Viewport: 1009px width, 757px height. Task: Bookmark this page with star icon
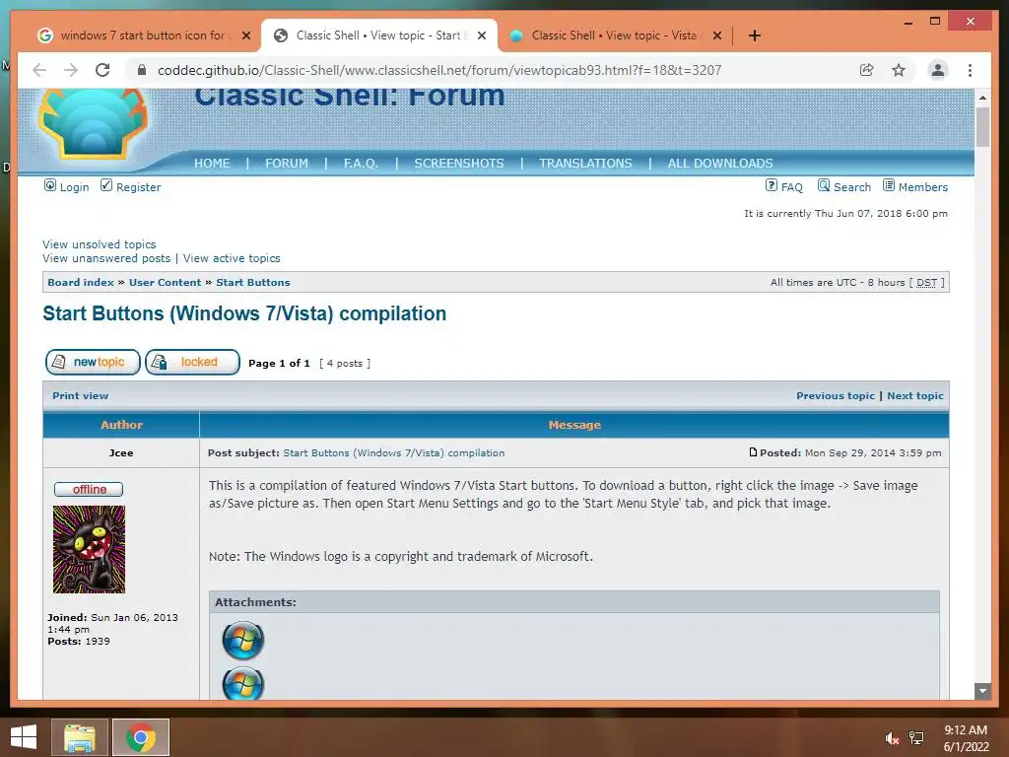coord(899,70)
